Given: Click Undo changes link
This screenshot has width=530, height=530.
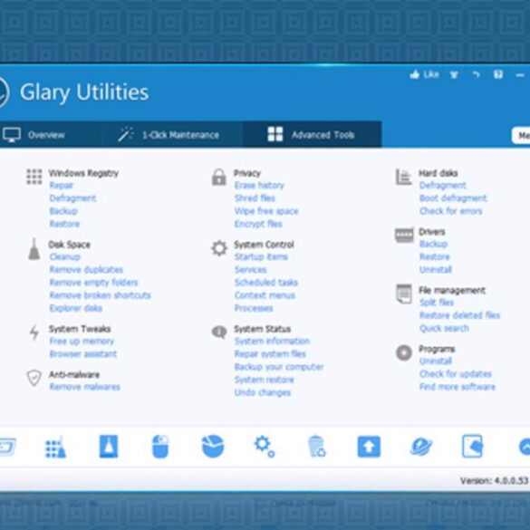Looking at the screenshot, I should pos(263,393).
